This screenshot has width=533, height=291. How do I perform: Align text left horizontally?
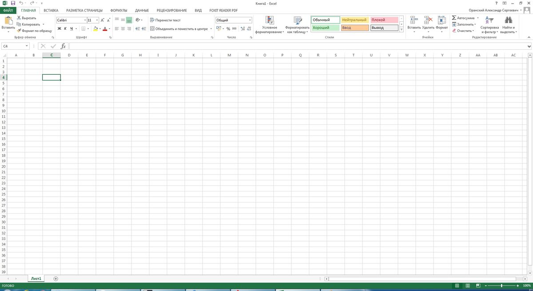pyautogui.click(x=117, y=29)
